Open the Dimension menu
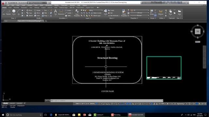This screenshot has width=209, height=117. point(49,5)
